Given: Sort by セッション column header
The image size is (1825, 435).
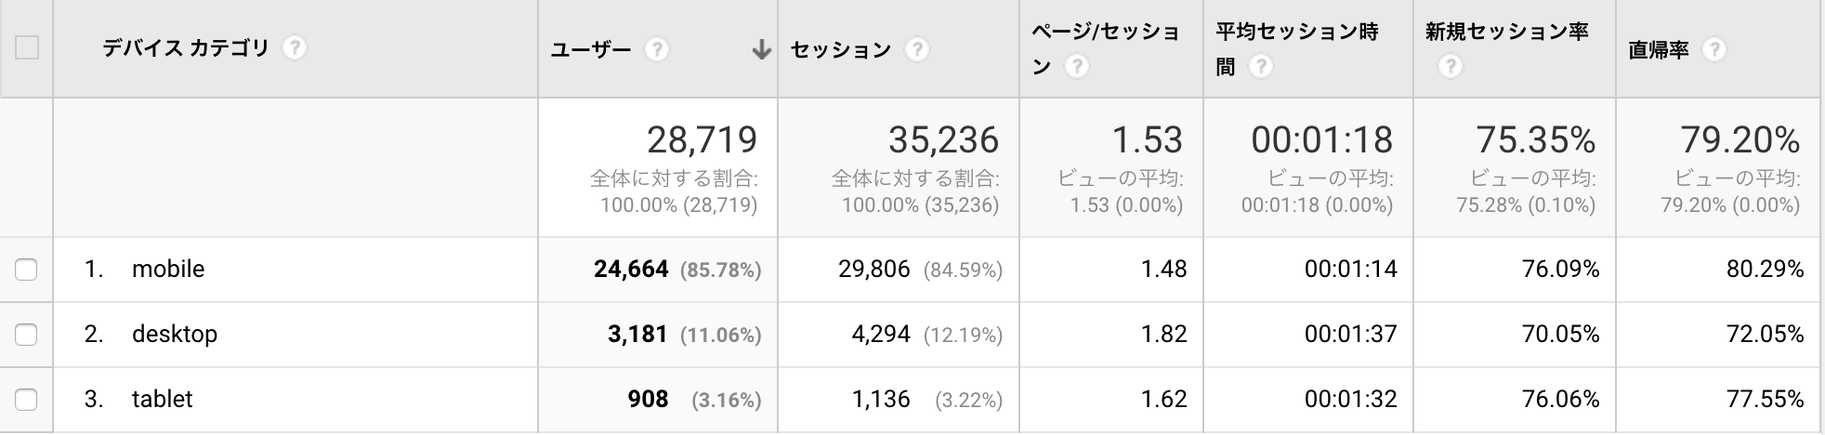Looking at the screenshot, I should [840, 50].
